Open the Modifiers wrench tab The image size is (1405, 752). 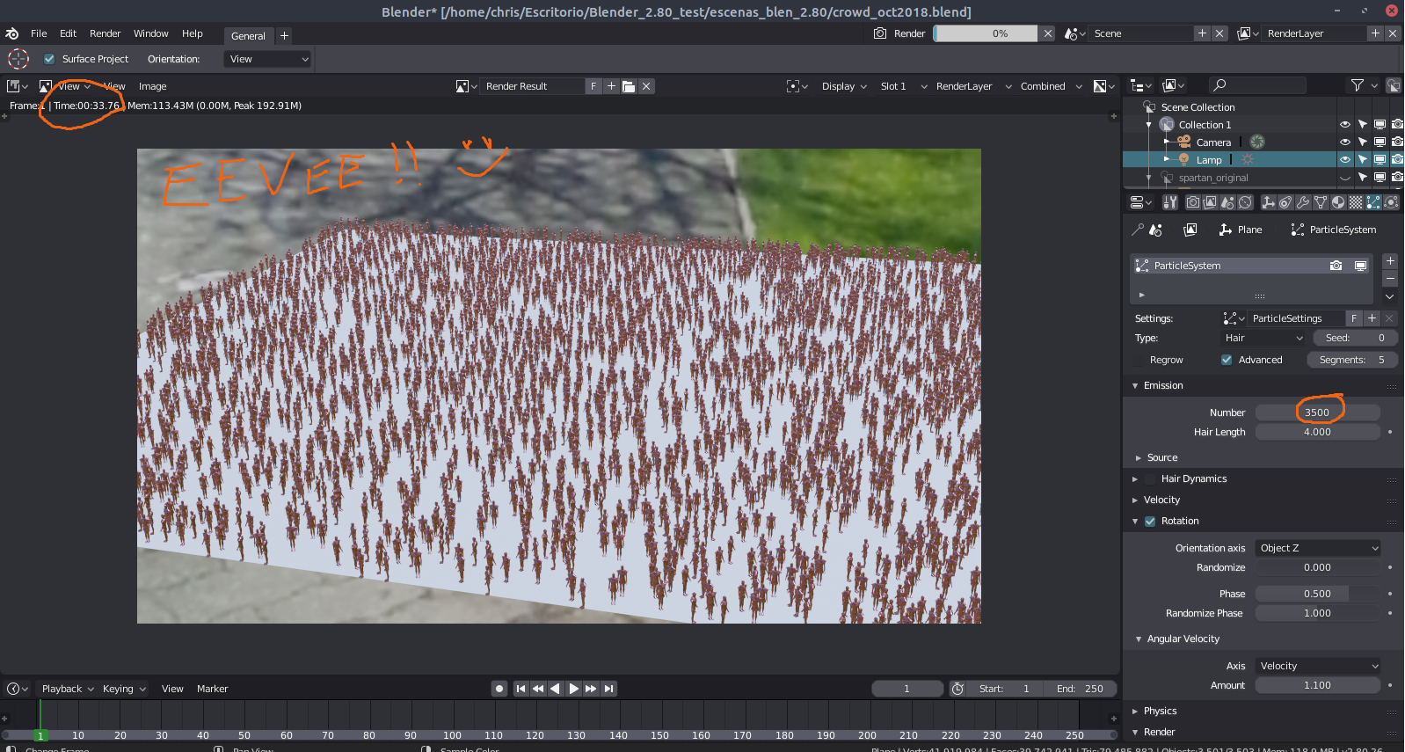[1303, 202]
